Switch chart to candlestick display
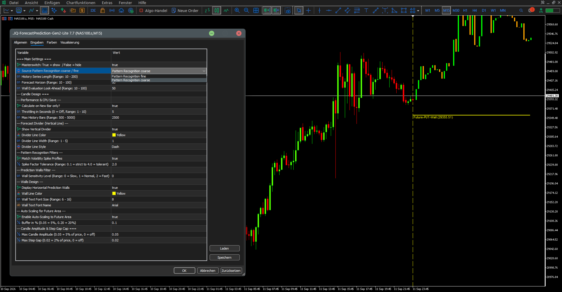The width and height of the screenshot is (562, 292). 217,11
